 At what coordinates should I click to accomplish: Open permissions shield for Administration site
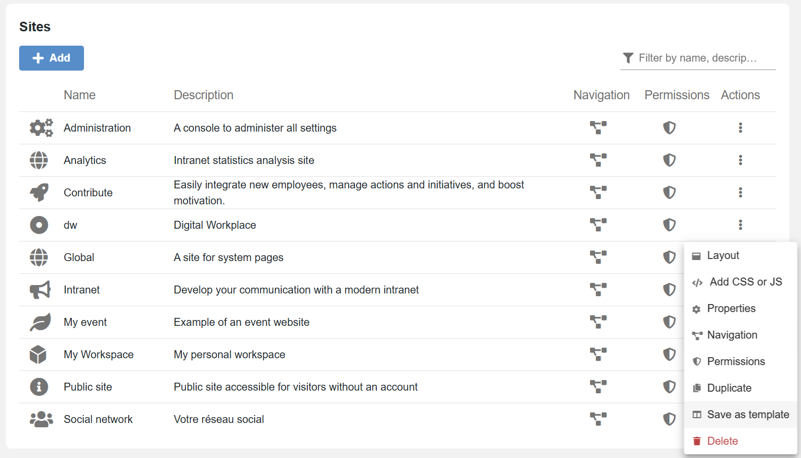(x=669, y=128)
